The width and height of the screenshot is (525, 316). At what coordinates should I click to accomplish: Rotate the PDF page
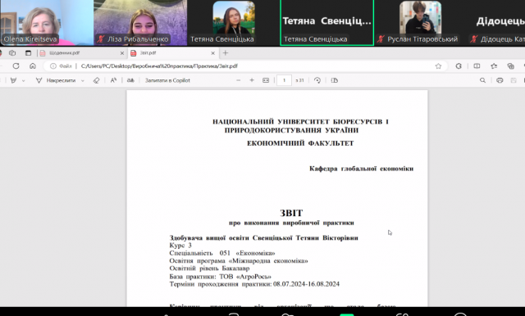317,80
